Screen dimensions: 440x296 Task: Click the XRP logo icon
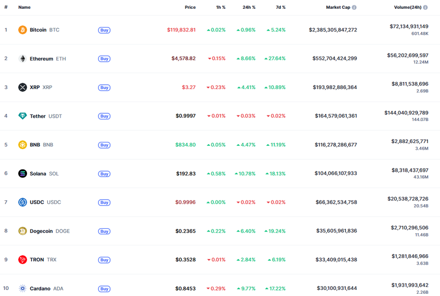[23, 87]
